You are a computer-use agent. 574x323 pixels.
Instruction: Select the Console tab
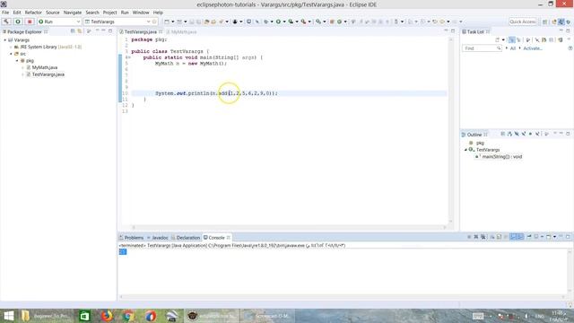click(x=216, y=238)
